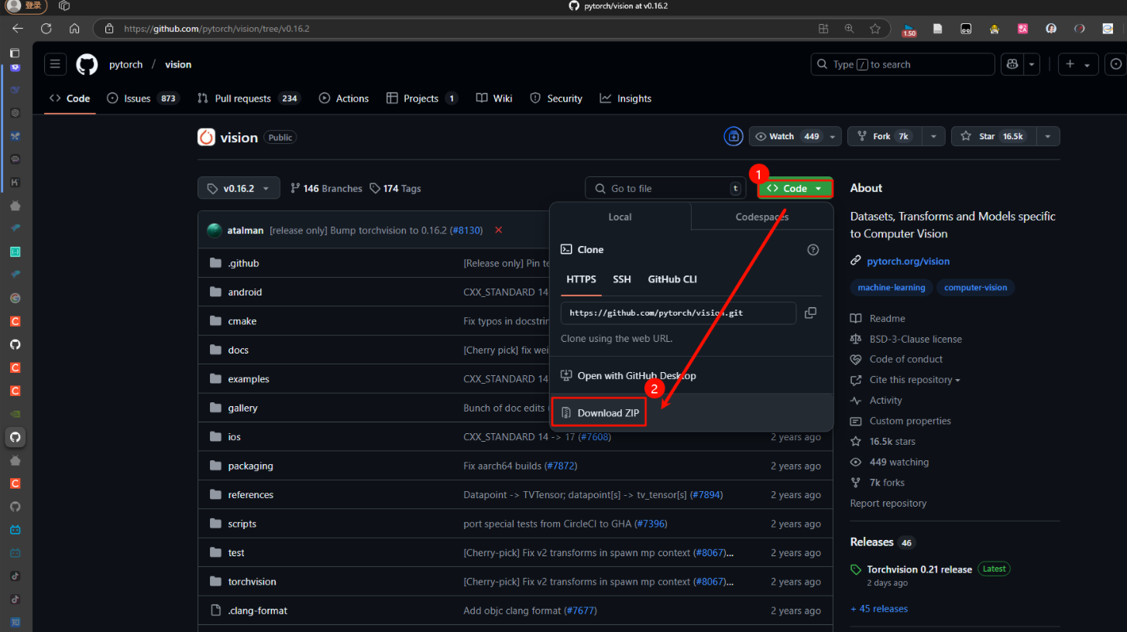1127x632 pixels.
Task: Open the Copilot icon in GitHub header
Action: click(x=1012, y=64)
